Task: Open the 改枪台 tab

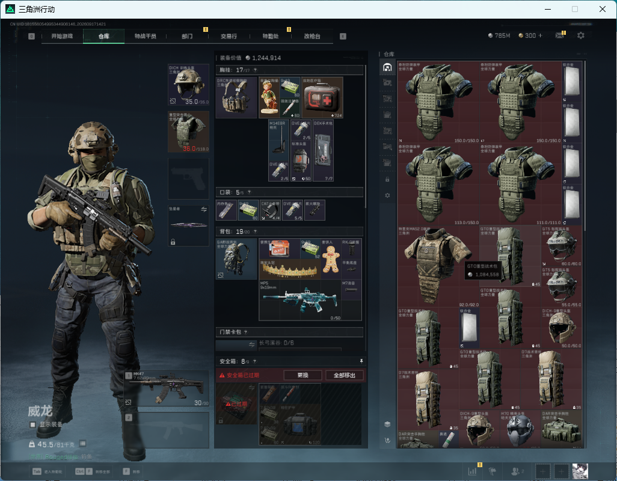Action: tap(312, 36)
